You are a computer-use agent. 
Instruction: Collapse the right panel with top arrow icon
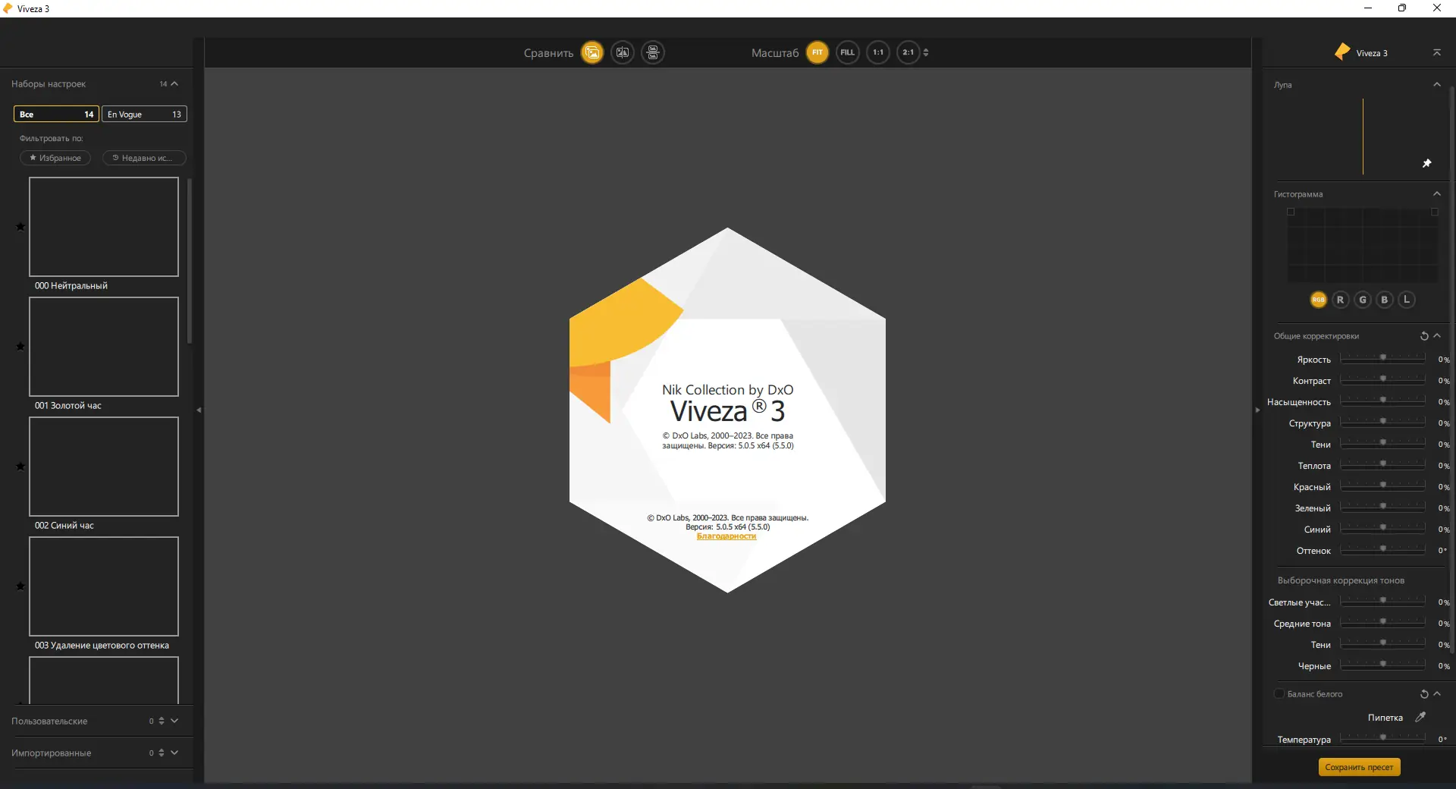1436,52
